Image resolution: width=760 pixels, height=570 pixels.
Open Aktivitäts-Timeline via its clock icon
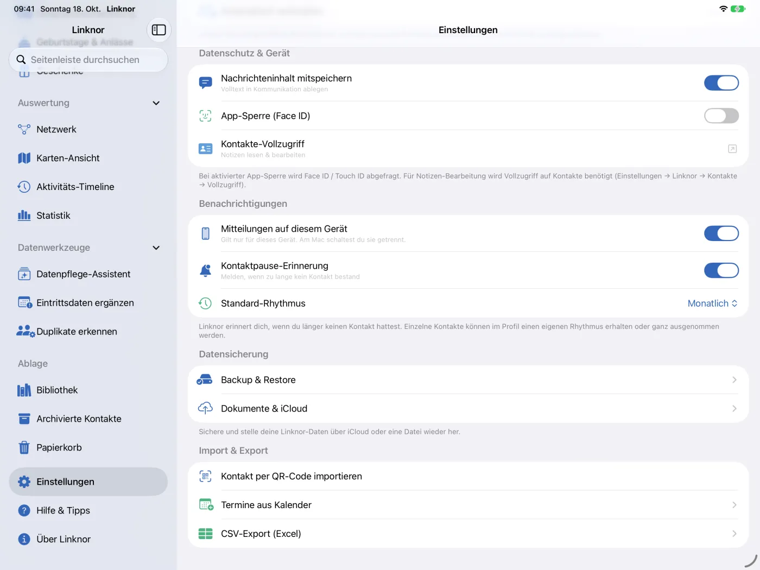(24, 187)
